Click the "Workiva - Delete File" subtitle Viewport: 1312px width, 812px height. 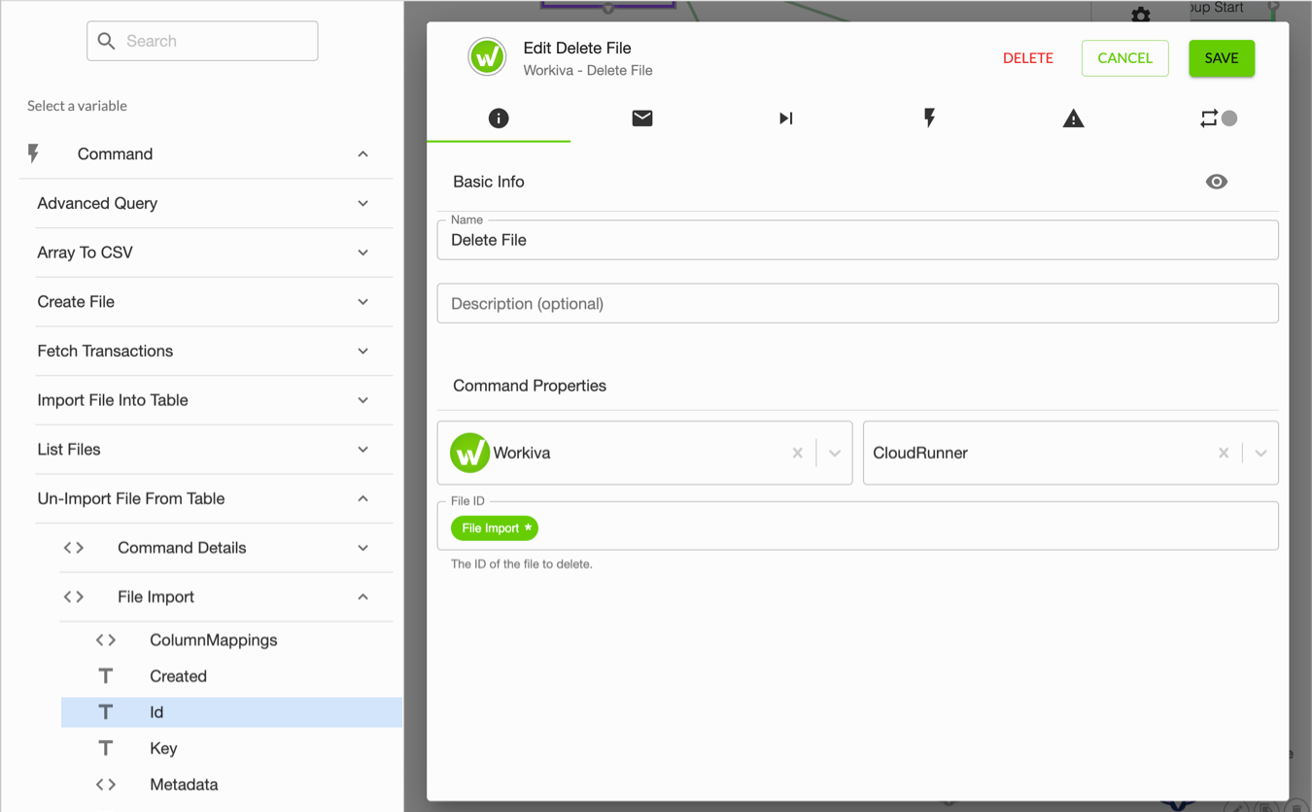point(588,70)
